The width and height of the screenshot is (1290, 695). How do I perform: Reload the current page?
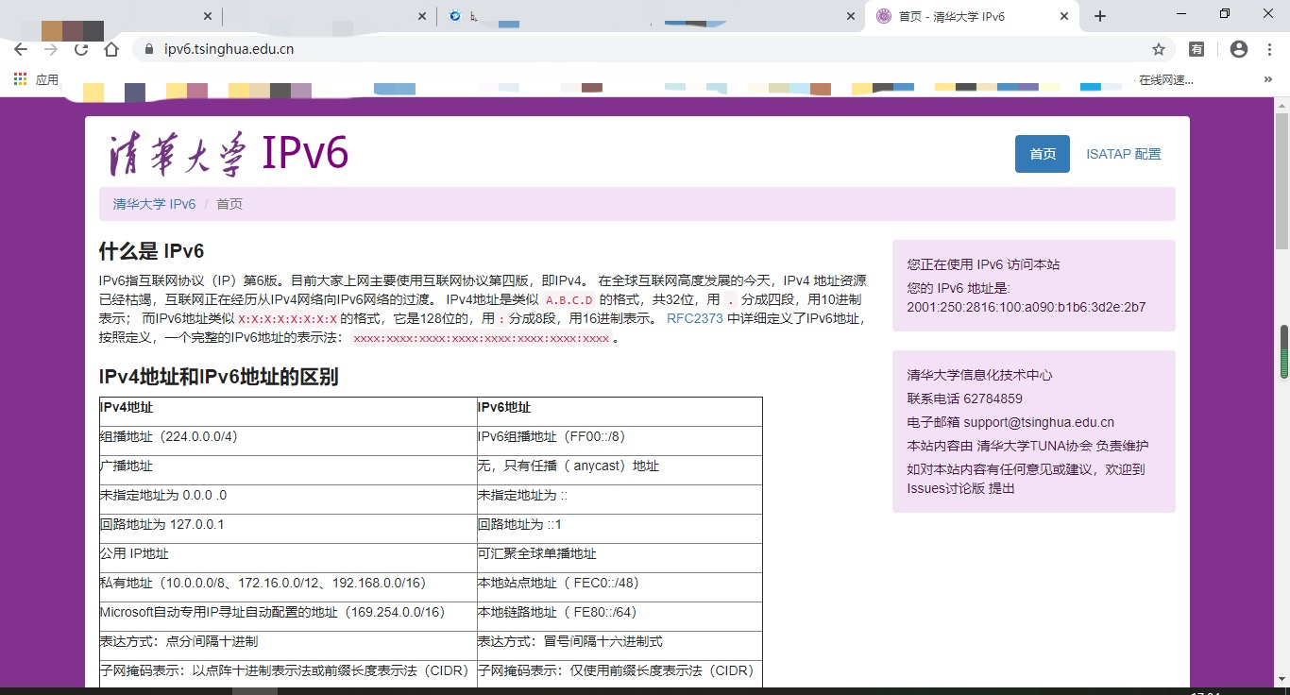coord(81,49)
